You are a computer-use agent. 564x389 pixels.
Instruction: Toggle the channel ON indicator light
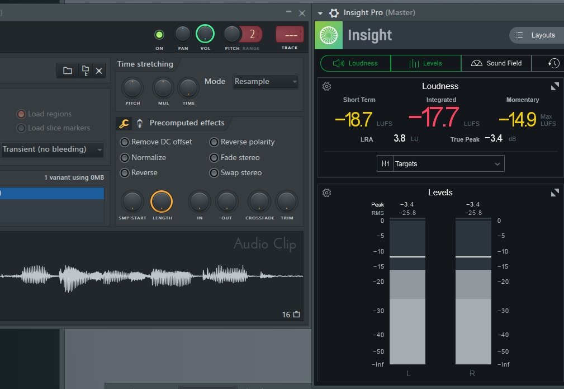click(x=159, y=35)
